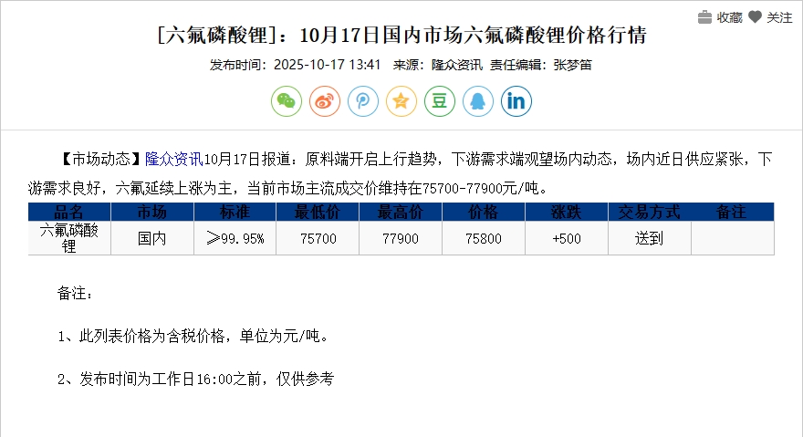The image size is (803, 437).
Task: Share via QQ penguin icon
Action: (478, 101)
